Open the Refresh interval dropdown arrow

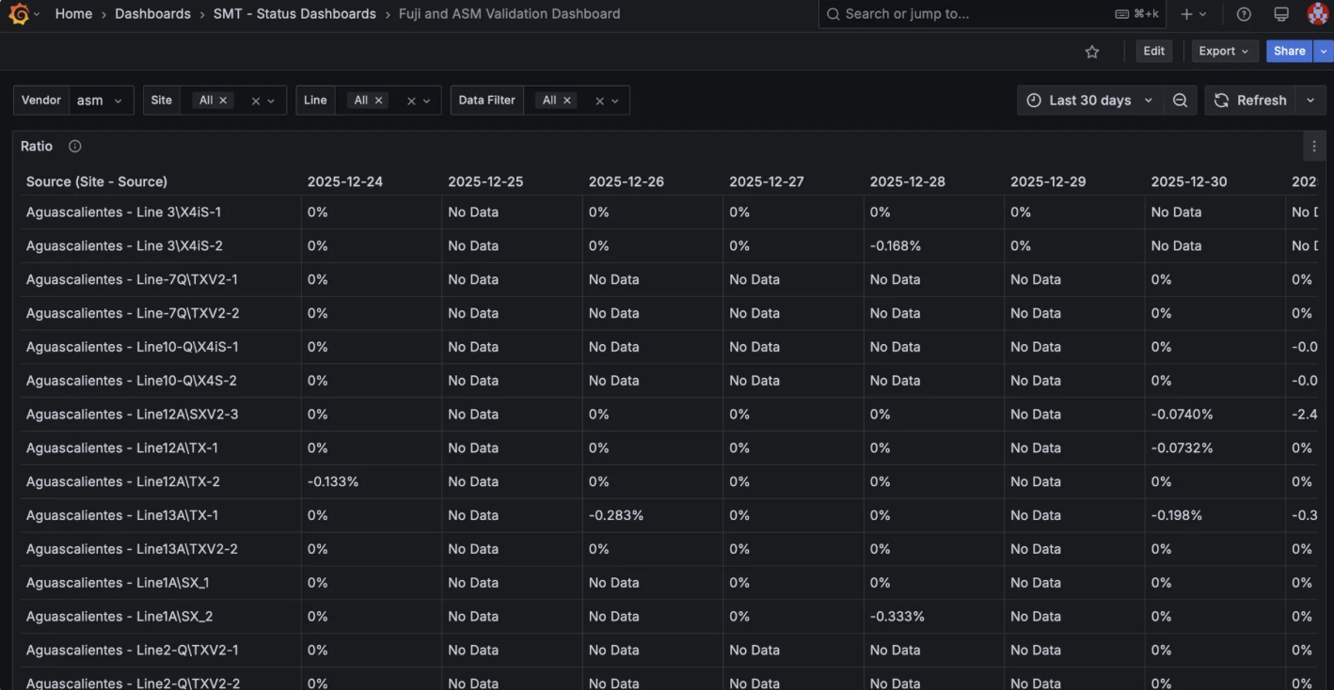pos(1310,100)
